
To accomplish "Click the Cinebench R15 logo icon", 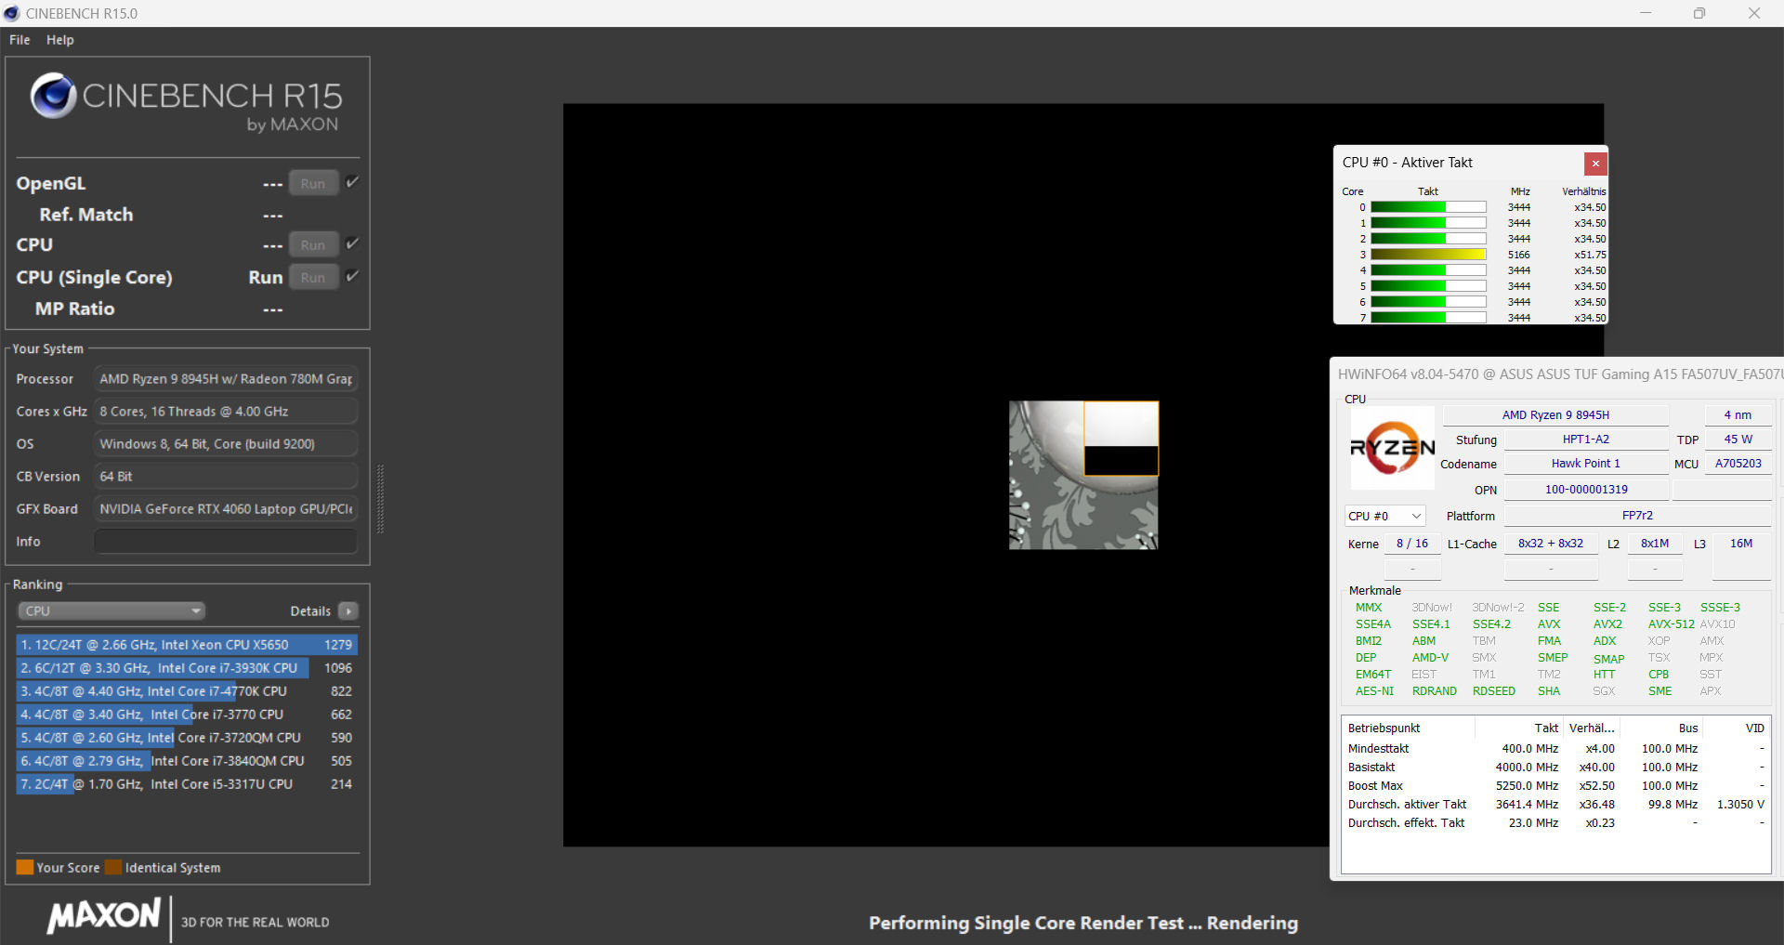I will [53, 96].
